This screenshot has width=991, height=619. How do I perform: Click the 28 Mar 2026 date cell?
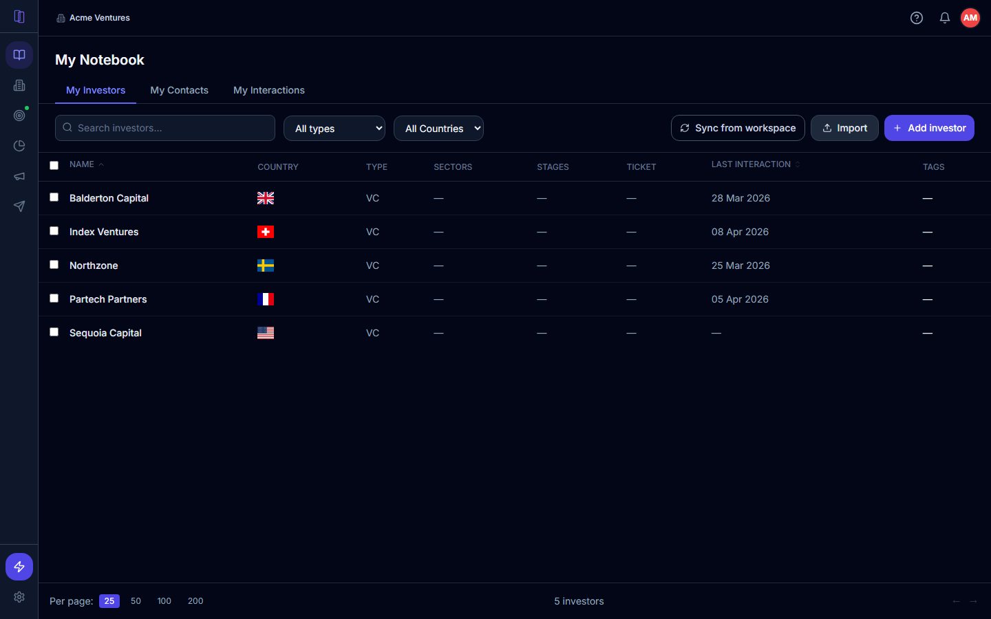point(740,198)
